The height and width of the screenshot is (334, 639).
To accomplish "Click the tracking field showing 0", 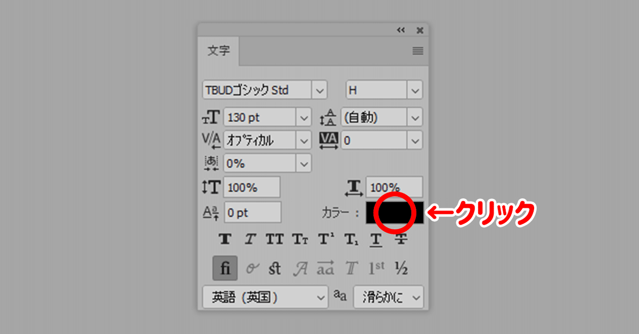I will 374,140.
